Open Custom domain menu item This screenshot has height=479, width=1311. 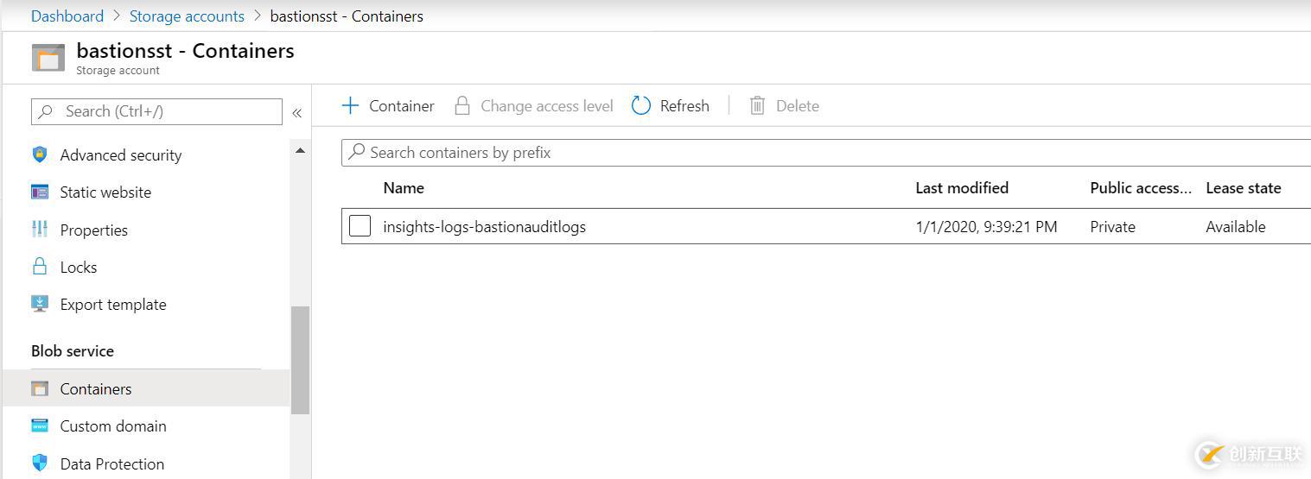[x=113, y=426]
